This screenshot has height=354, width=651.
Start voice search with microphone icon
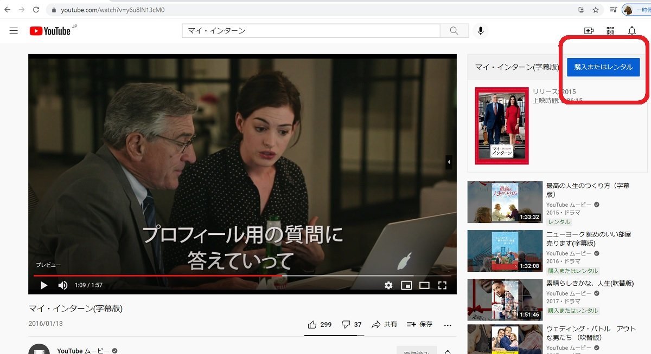tap(481, 31)
